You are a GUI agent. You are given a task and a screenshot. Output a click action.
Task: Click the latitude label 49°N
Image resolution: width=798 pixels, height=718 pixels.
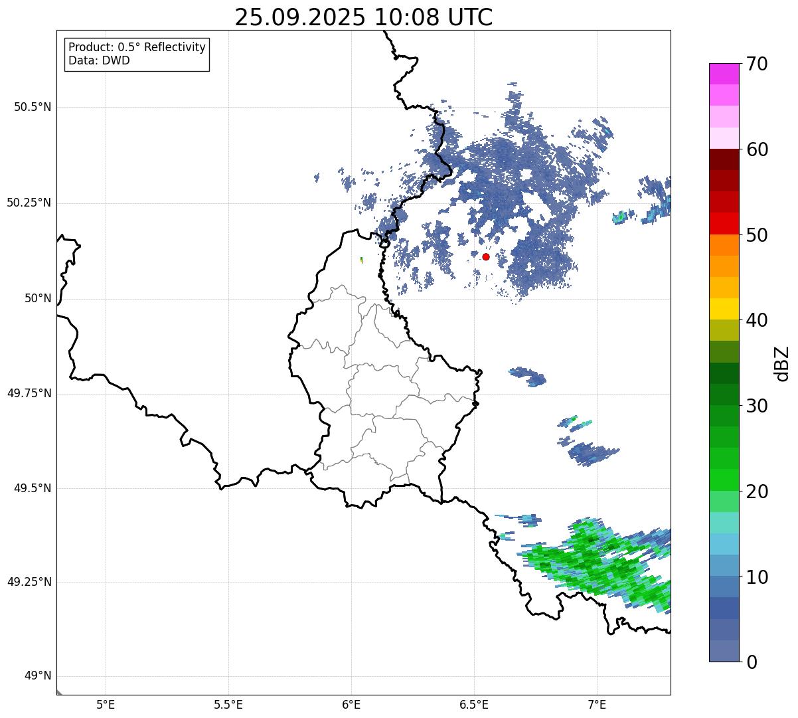coord(38,676)
